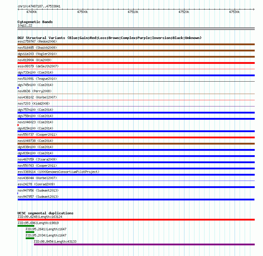Click the 10q11.22 band label
This screenshot has width=263, height=256.
pos(25,25)
